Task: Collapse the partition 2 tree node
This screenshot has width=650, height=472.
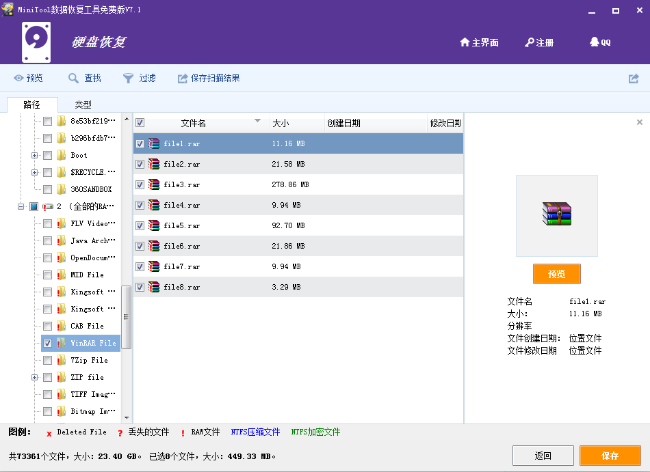Action: (x=21, y=206)
